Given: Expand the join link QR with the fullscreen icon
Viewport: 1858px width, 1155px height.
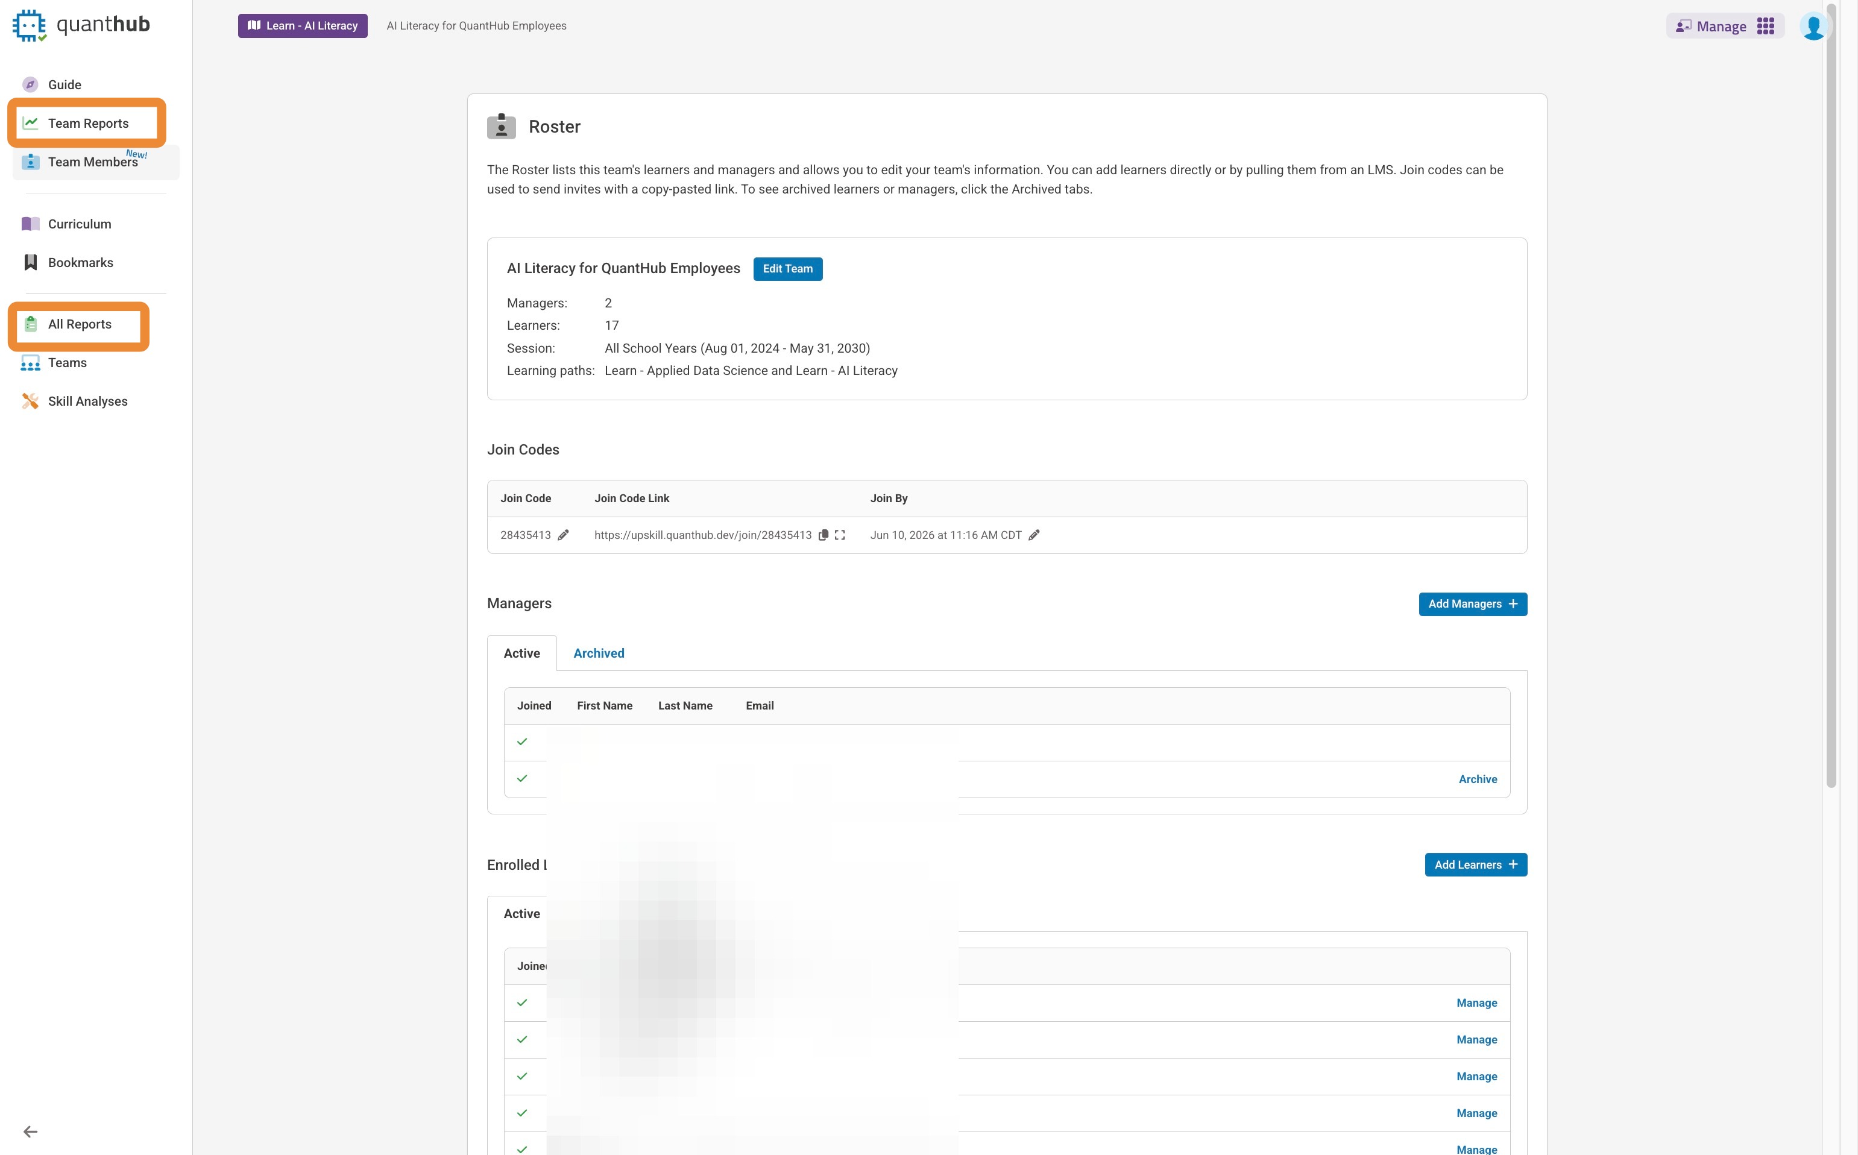Looking at the screenshot, I should pos(840,535).
